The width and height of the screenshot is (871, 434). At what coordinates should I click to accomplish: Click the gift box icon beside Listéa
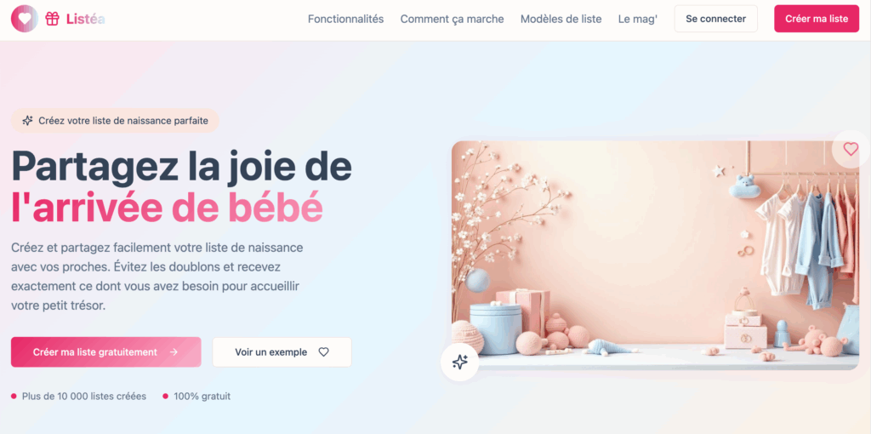point(52,19)
